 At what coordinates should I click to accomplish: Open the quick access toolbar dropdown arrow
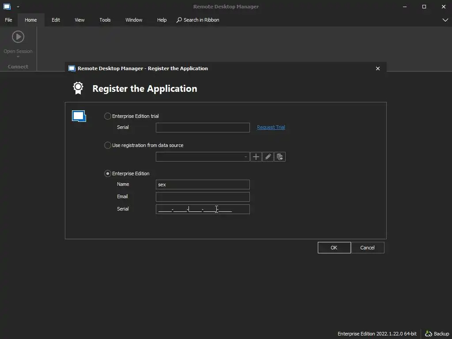18,7
